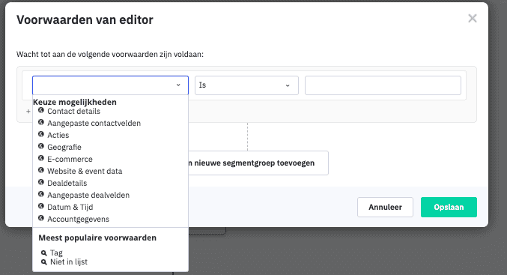Close the Voorwaarden van editor dialog
Image resolution: width=507 pixels, height=275 pixels.
473,19
